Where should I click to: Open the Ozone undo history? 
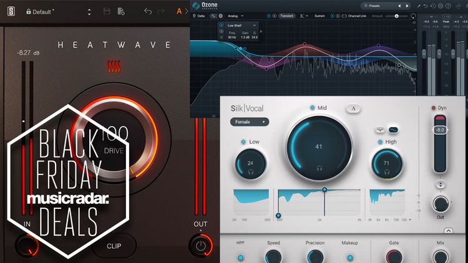pos(433,6)
